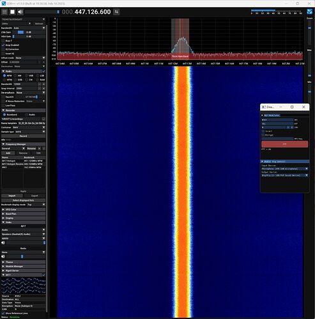Expand the Module Manager section
315x319 pixels.
(23, 267)
